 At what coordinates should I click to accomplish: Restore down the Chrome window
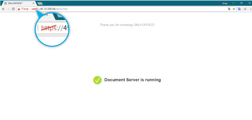241,3
